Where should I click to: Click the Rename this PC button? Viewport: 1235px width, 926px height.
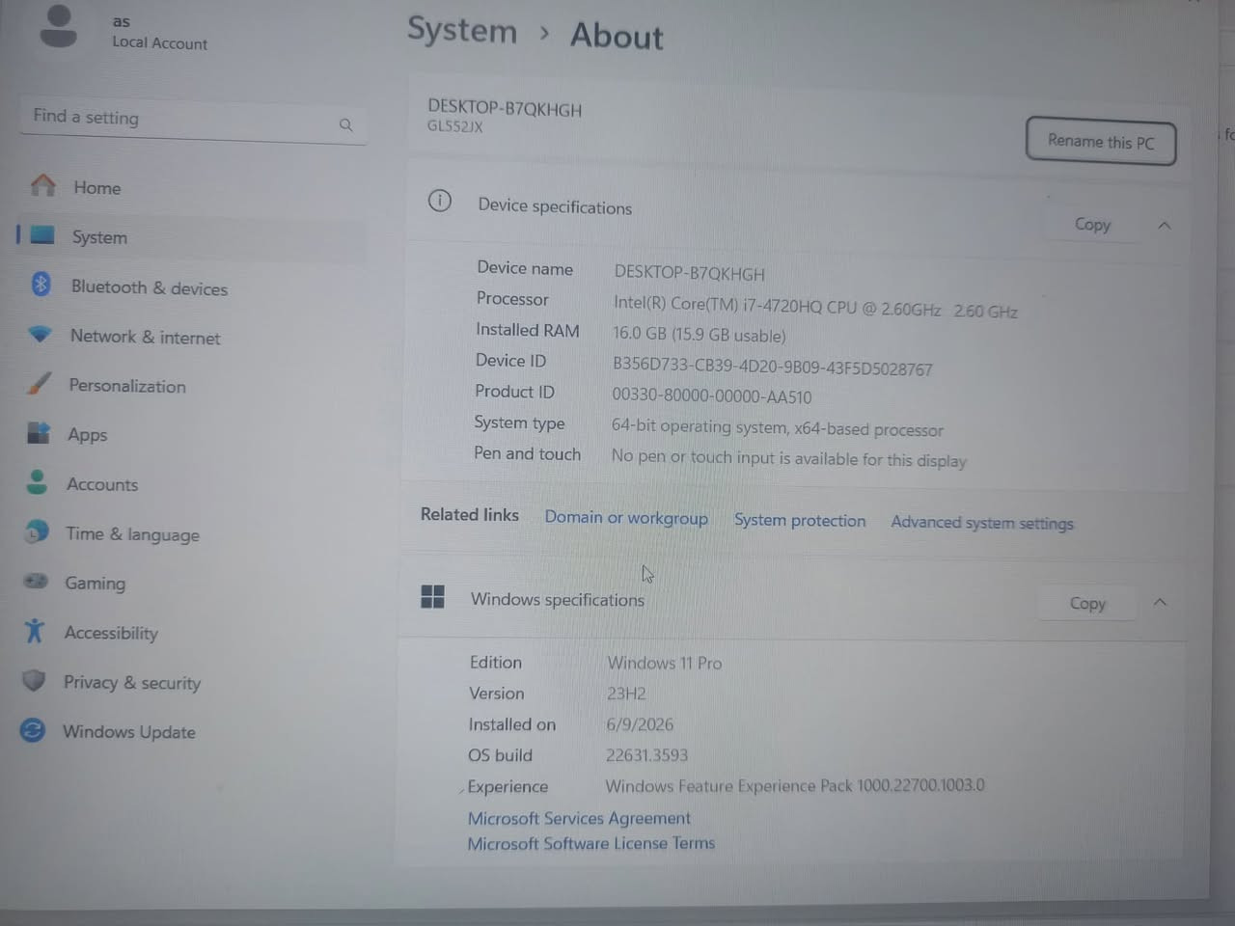pos(1101,142)
